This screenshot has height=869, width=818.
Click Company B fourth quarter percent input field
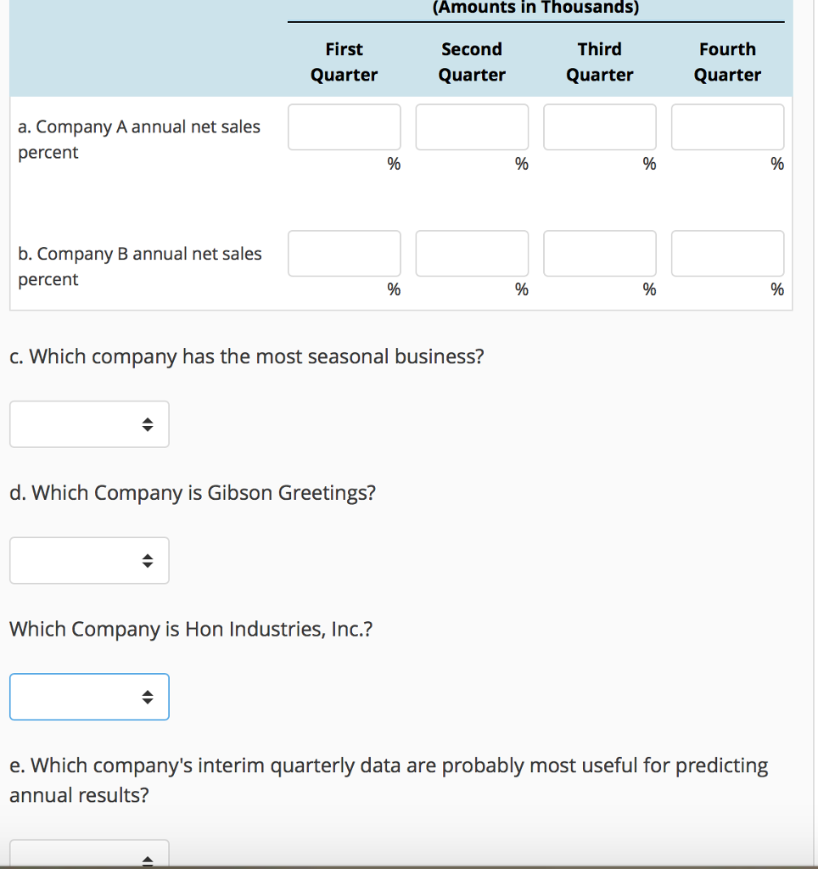click(727, 253)
